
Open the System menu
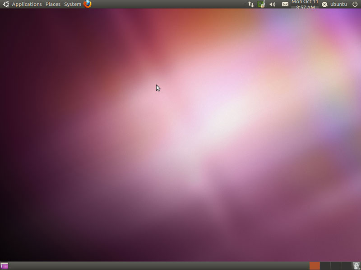pyautogui.click(x=73, y=4)
